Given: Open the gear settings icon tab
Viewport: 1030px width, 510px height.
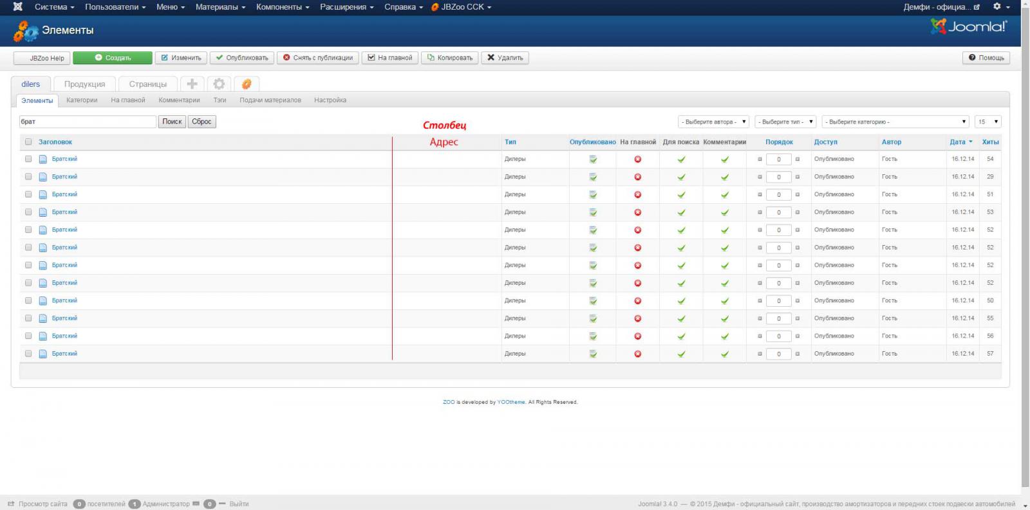Looking at the screenshot, I should 219,84.
